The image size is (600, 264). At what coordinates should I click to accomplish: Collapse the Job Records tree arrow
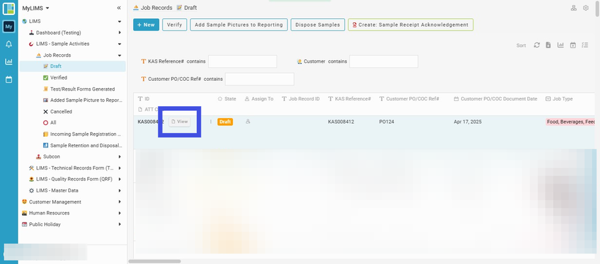click(x=119, y=55)
